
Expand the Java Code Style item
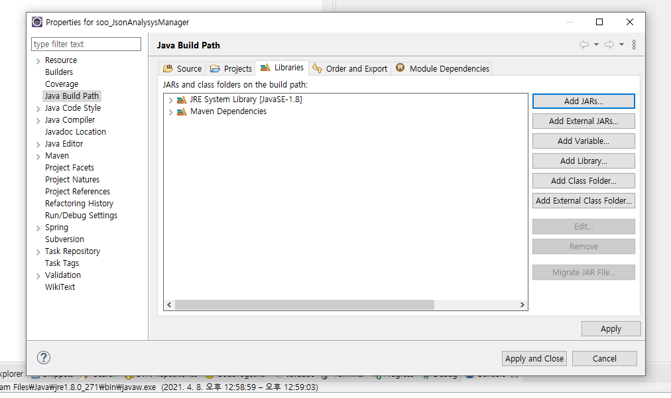38,109
